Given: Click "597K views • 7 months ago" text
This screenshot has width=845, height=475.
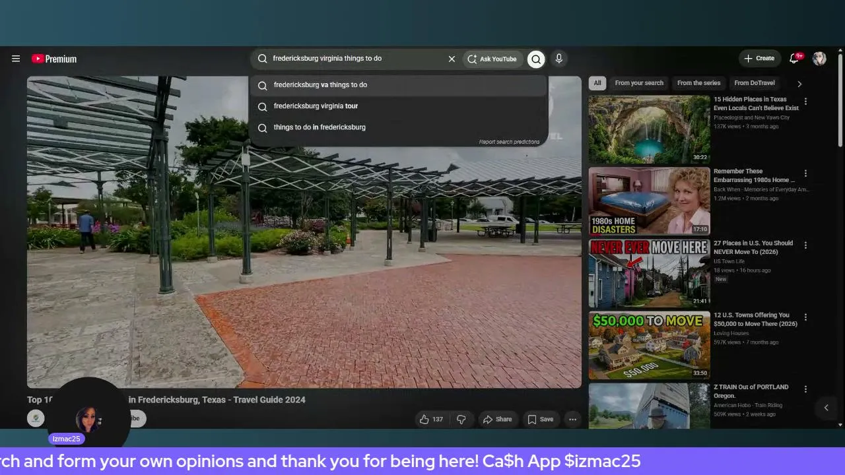Looking at the screenshot, I should [746, 342].
